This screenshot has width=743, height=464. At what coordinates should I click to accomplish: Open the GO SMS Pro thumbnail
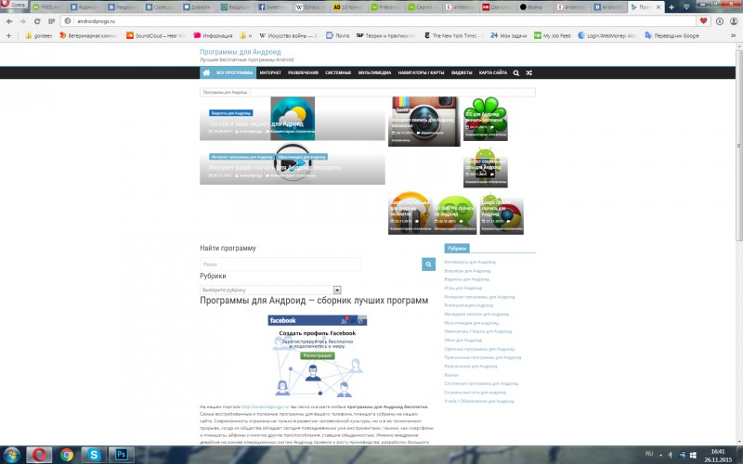455,214
